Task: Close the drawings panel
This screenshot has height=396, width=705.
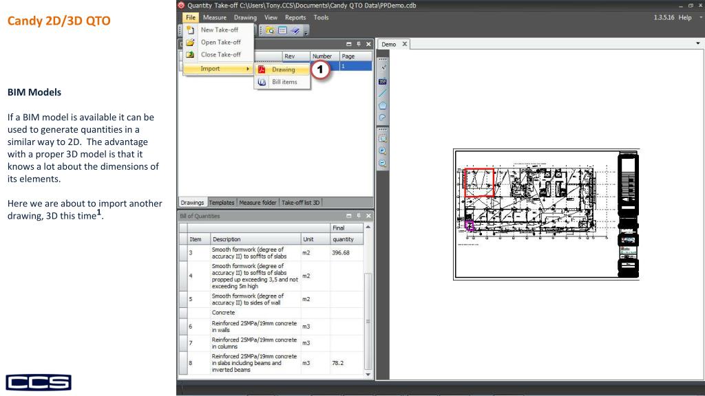Action: tap(369, 44)
